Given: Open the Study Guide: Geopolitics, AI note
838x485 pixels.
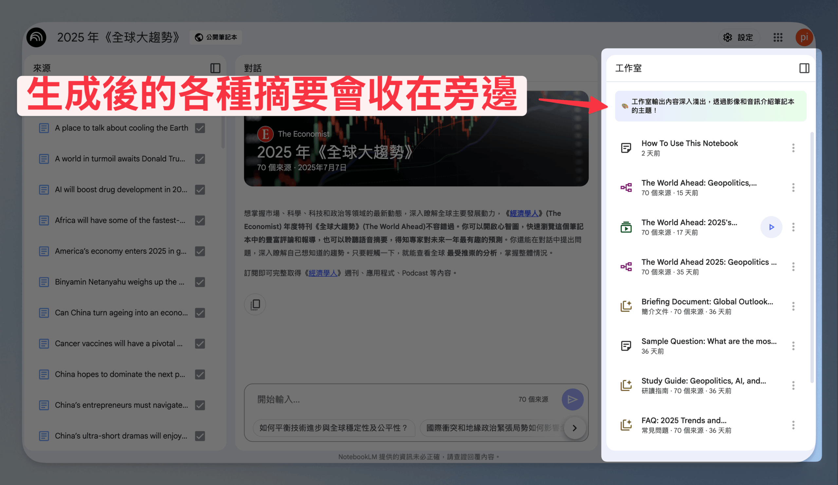Looking at the screenshot, I should coord(699,385).
